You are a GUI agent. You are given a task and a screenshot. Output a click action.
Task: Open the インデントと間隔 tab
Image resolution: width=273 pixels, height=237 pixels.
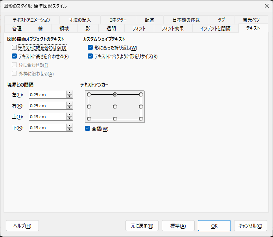(x=215, y=28)
